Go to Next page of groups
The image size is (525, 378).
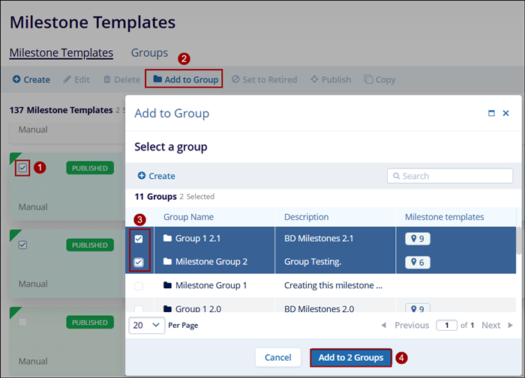(x=496, y=326)
